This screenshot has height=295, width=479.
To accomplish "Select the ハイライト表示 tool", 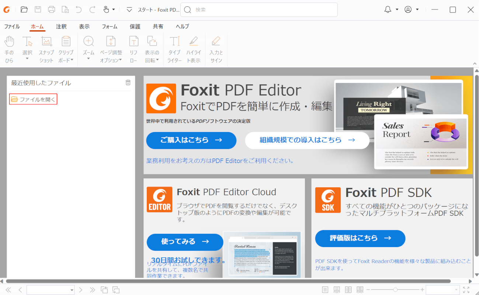I will click(x=194, y=49).
